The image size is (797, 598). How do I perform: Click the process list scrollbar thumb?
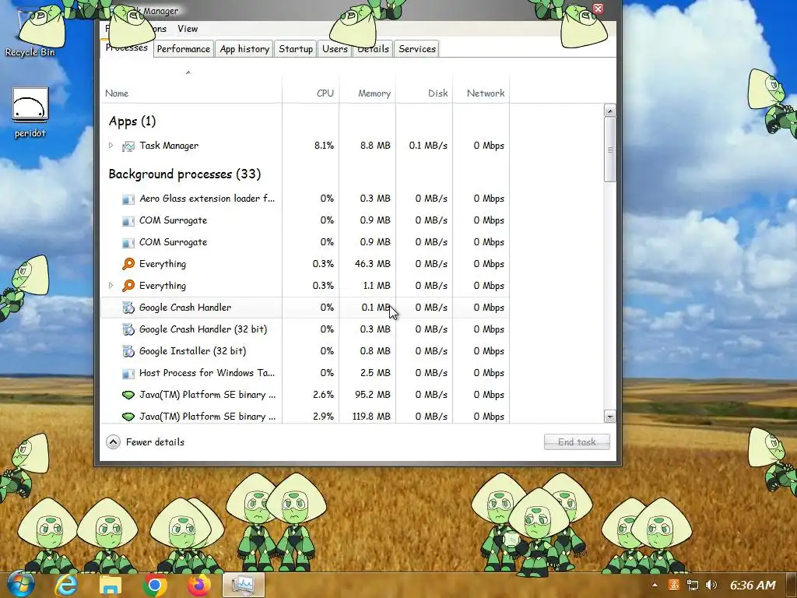pos(610,149)
